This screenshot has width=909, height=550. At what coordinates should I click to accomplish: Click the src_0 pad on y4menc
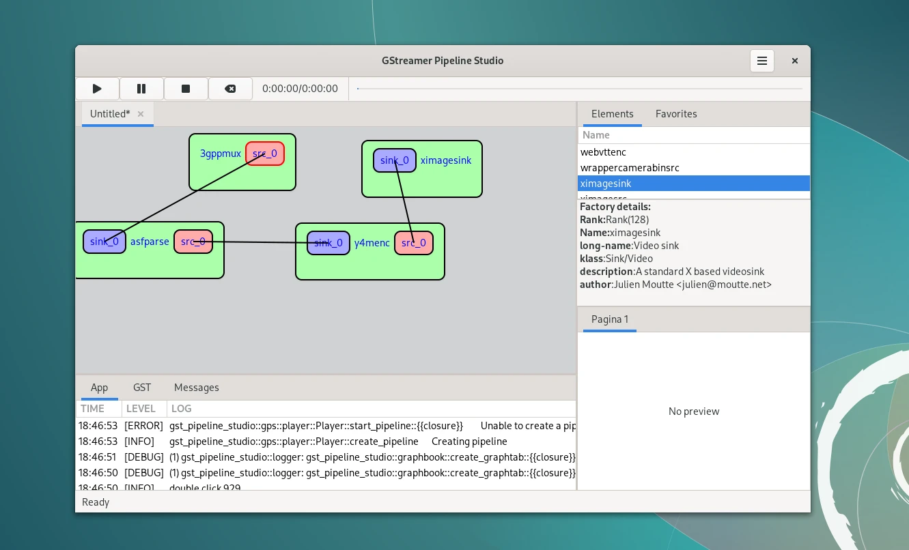point(414,243)
